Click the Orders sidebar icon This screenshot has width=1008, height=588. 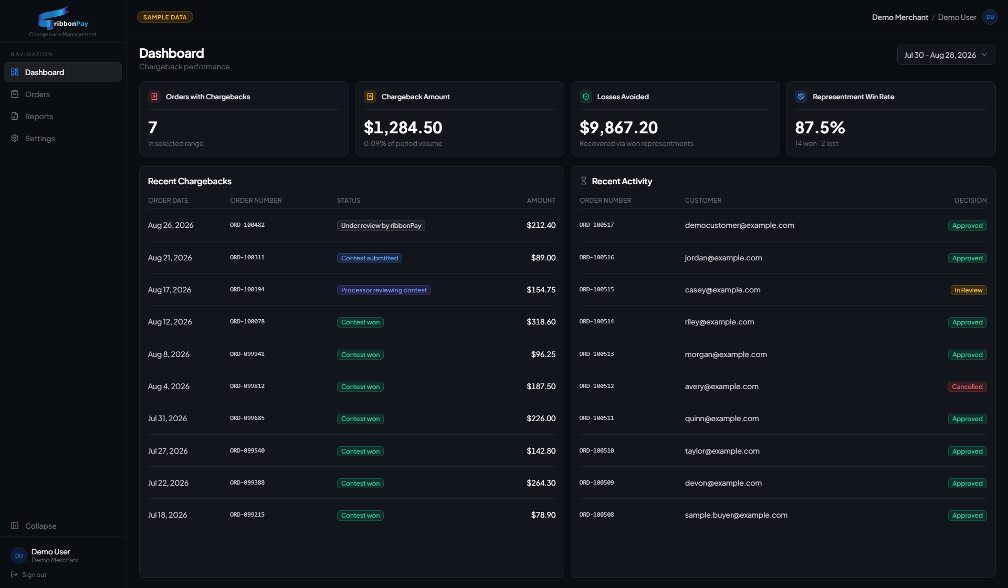point(15,94)
